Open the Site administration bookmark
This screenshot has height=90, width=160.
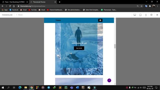[73, 10]
